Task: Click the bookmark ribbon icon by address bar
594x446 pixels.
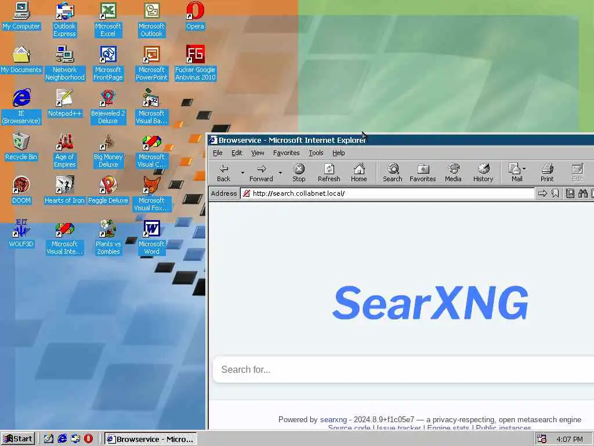Action: tap(555, 193)
